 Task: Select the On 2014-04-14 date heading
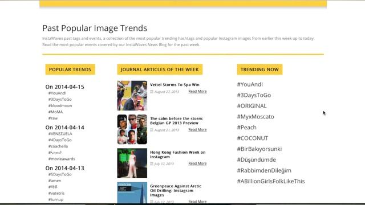(64, 128)
